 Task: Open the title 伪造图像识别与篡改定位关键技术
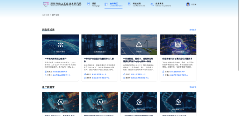pyautogui.click(x=177, y=59)
